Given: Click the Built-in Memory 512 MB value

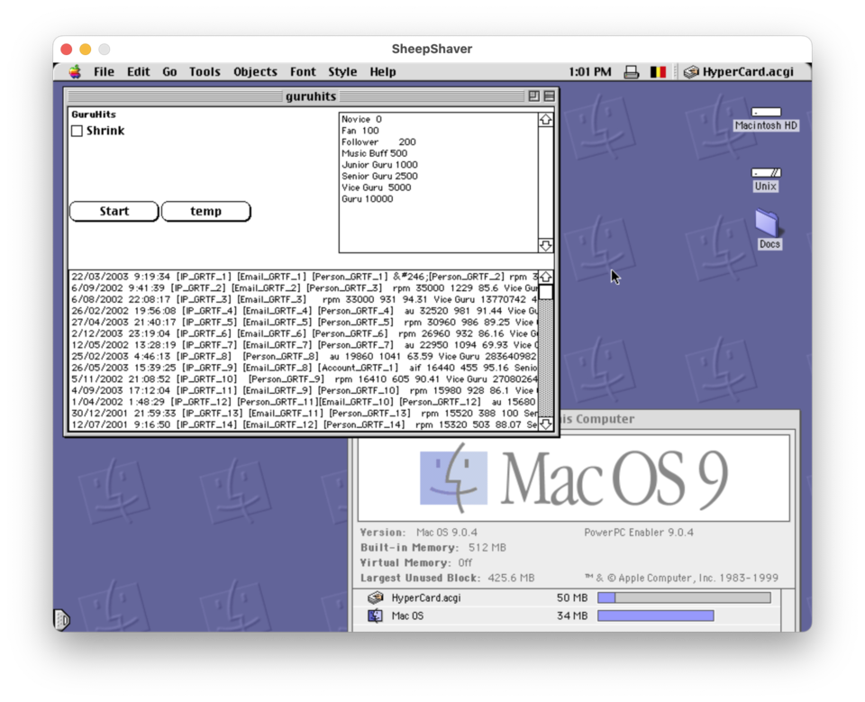Looking at the screenshot, I should coord(487,548).
